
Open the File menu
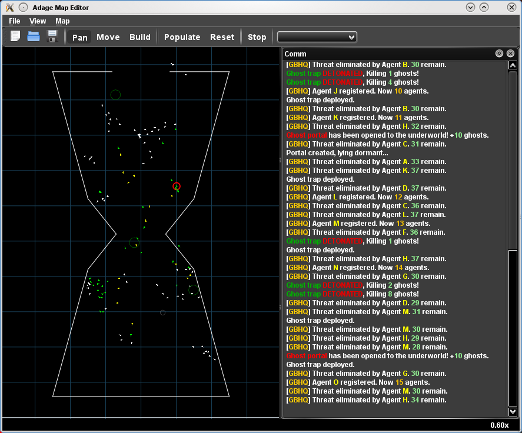(x=15, y=21)
